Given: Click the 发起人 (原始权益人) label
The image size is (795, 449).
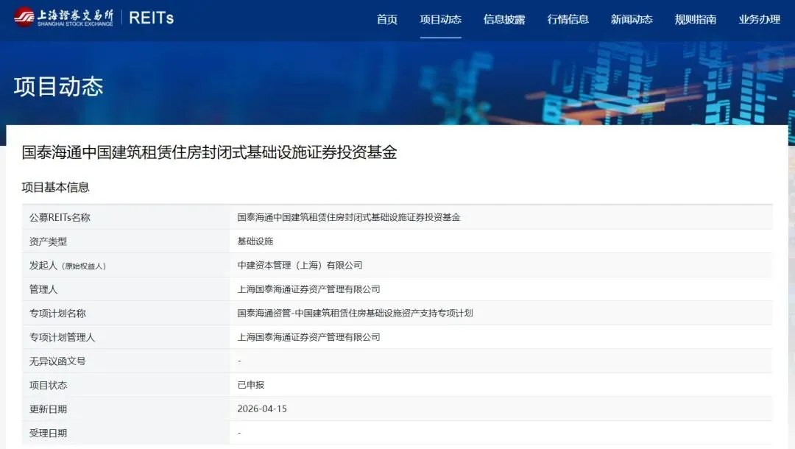Looking at the screenshot, I should coord(68,266).
